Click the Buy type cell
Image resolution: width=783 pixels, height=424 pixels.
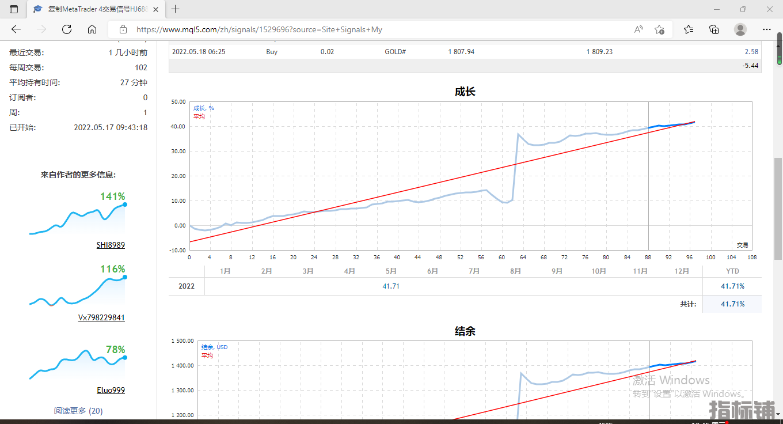pyautogui.click(x=272, y=52)
